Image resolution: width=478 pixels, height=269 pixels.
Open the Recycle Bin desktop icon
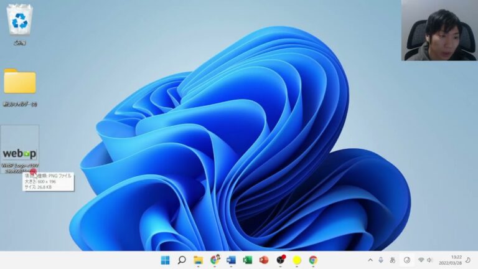pos(19,24)
